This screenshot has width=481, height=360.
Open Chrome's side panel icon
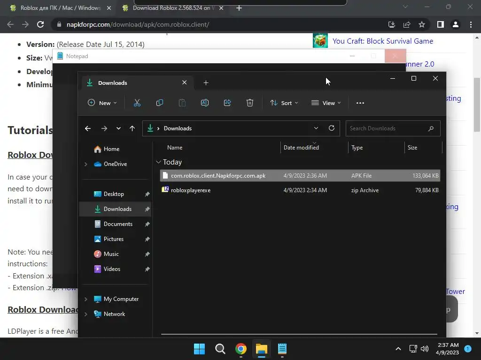[441, 24]
